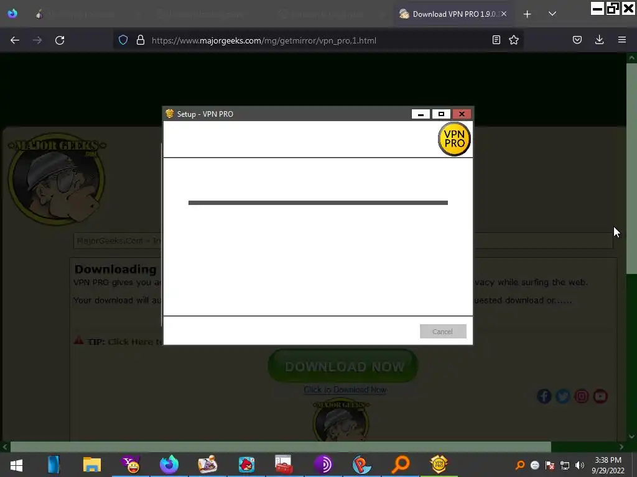
Task: Expand the list all tabs chevron
Action: [552, 14]
